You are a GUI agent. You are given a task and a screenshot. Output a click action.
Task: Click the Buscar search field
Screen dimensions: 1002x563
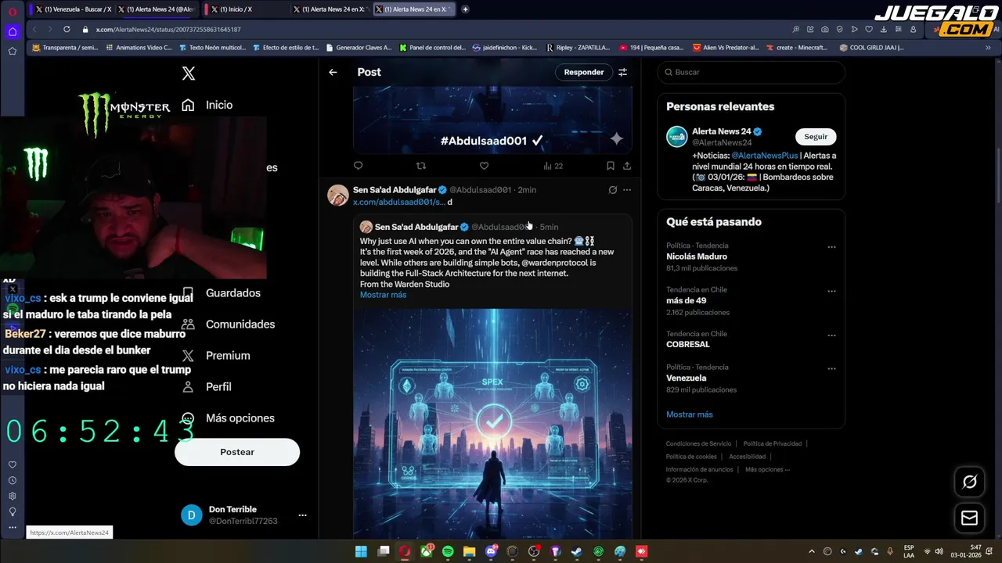pyautogui.click(x=751, y=72)
